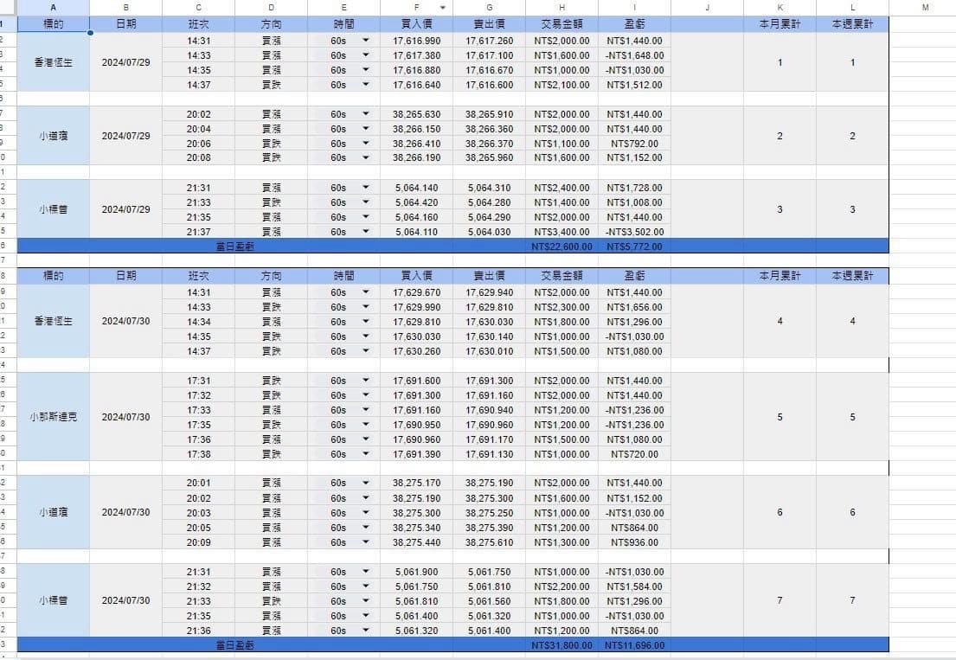The width and height of the screenshot is (956, 660).
Task: Click the time cell 20:08
Action: pos(199,157)
